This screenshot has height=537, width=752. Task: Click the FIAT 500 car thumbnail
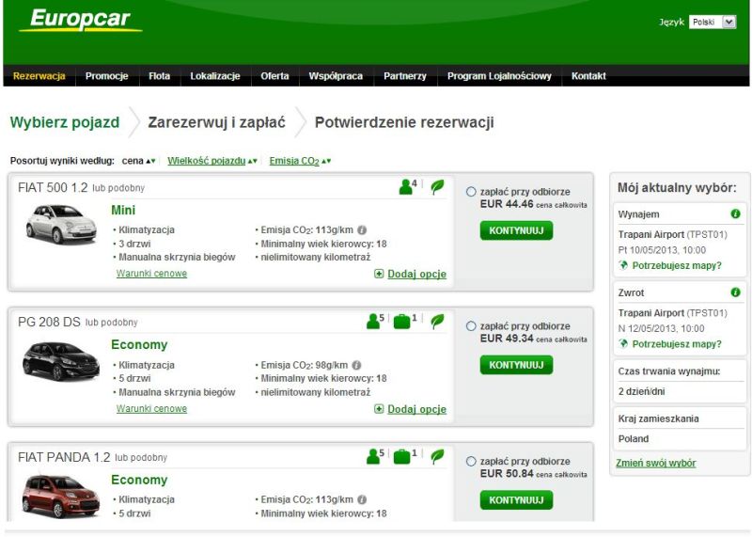60,224
